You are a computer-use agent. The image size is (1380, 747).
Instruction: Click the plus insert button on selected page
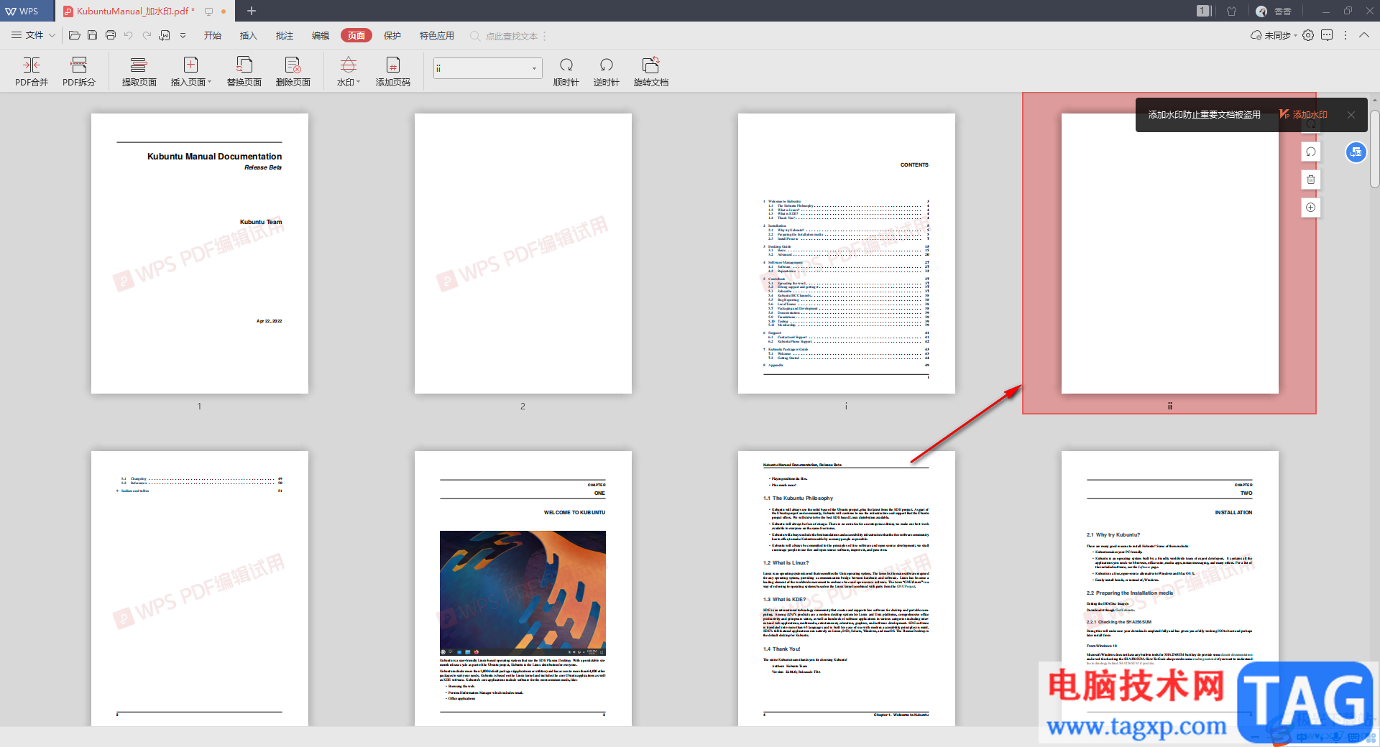pos(1311,208)
